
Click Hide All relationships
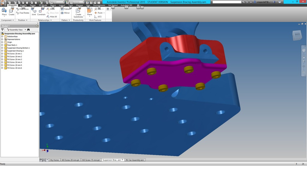[x=52, y=17]
